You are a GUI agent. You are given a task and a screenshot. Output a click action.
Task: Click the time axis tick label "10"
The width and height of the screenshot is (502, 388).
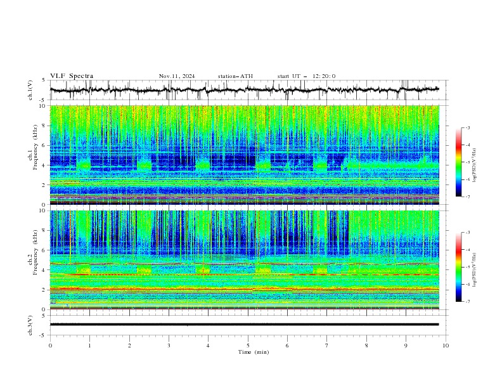click(446, 346)
